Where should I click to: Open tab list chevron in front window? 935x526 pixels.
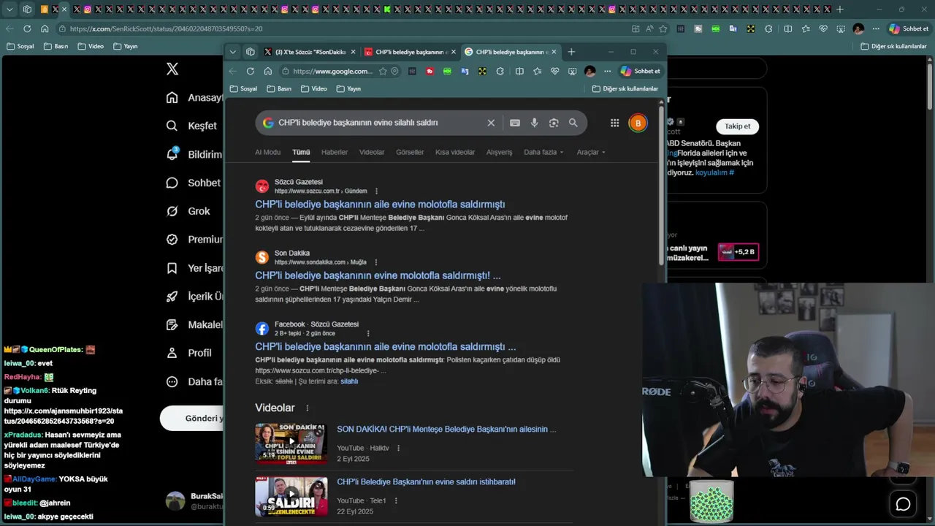[232, 52]
